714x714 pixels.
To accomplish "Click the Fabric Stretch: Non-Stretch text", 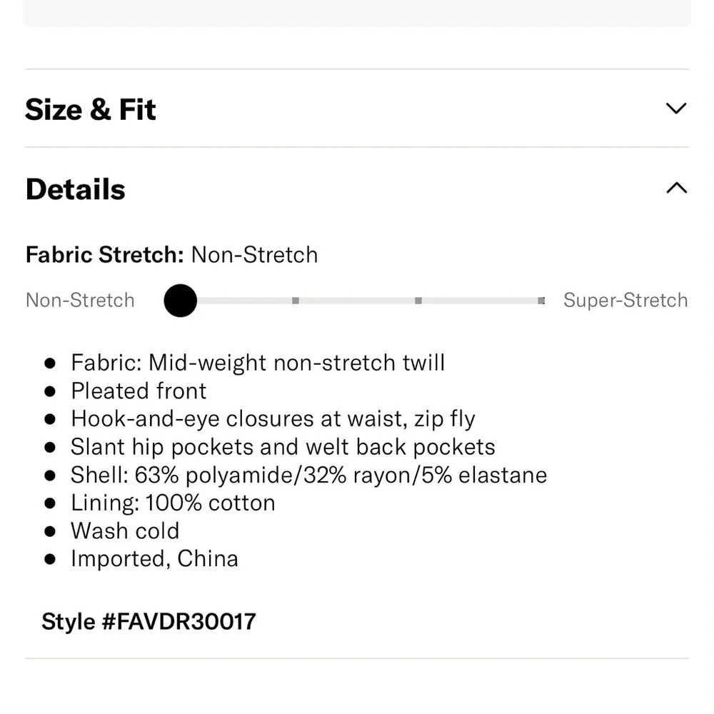I will (x=171, y=255).
